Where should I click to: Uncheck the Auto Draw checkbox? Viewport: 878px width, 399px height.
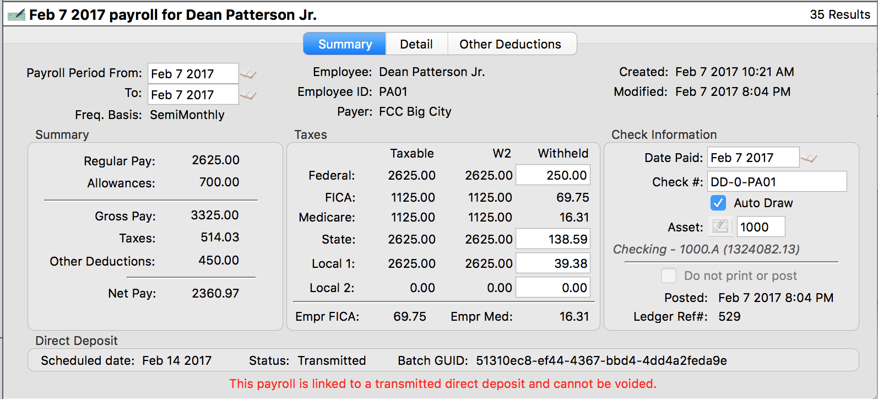point(718,203)
